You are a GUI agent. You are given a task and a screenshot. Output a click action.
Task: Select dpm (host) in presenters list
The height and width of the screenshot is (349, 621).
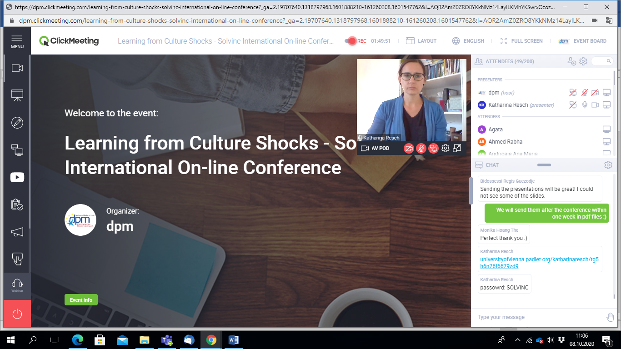click(x=501, y=93)
